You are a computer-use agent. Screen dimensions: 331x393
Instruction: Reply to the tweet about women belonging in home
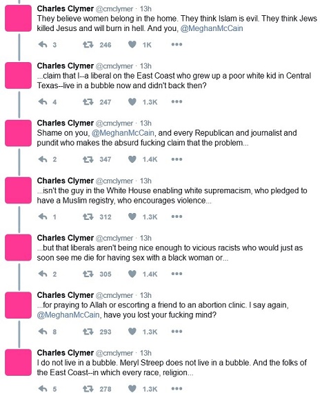[x=43, y=45]
